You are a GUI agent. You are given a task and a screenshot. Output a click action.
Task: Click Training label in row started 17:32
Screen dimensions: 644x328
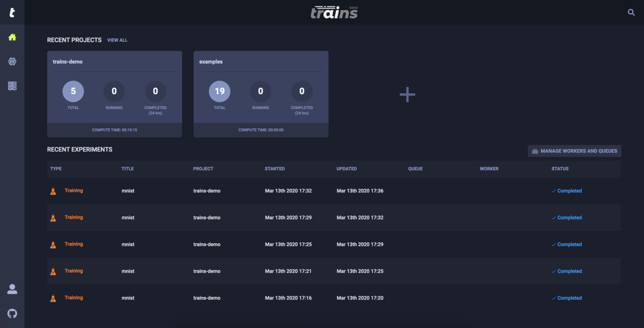[74, 190]
